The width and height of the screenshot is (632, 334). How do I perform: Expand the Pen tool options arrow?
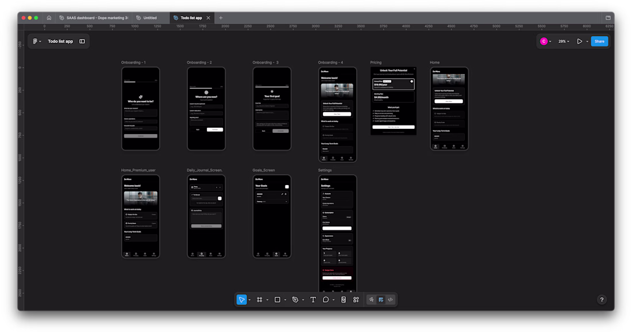tap(303, 300)
